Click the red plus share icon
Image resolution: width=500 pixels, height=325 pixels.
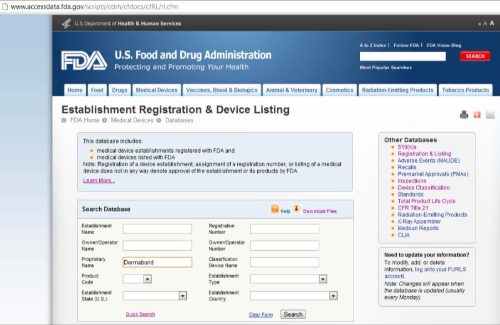(477, 115)
